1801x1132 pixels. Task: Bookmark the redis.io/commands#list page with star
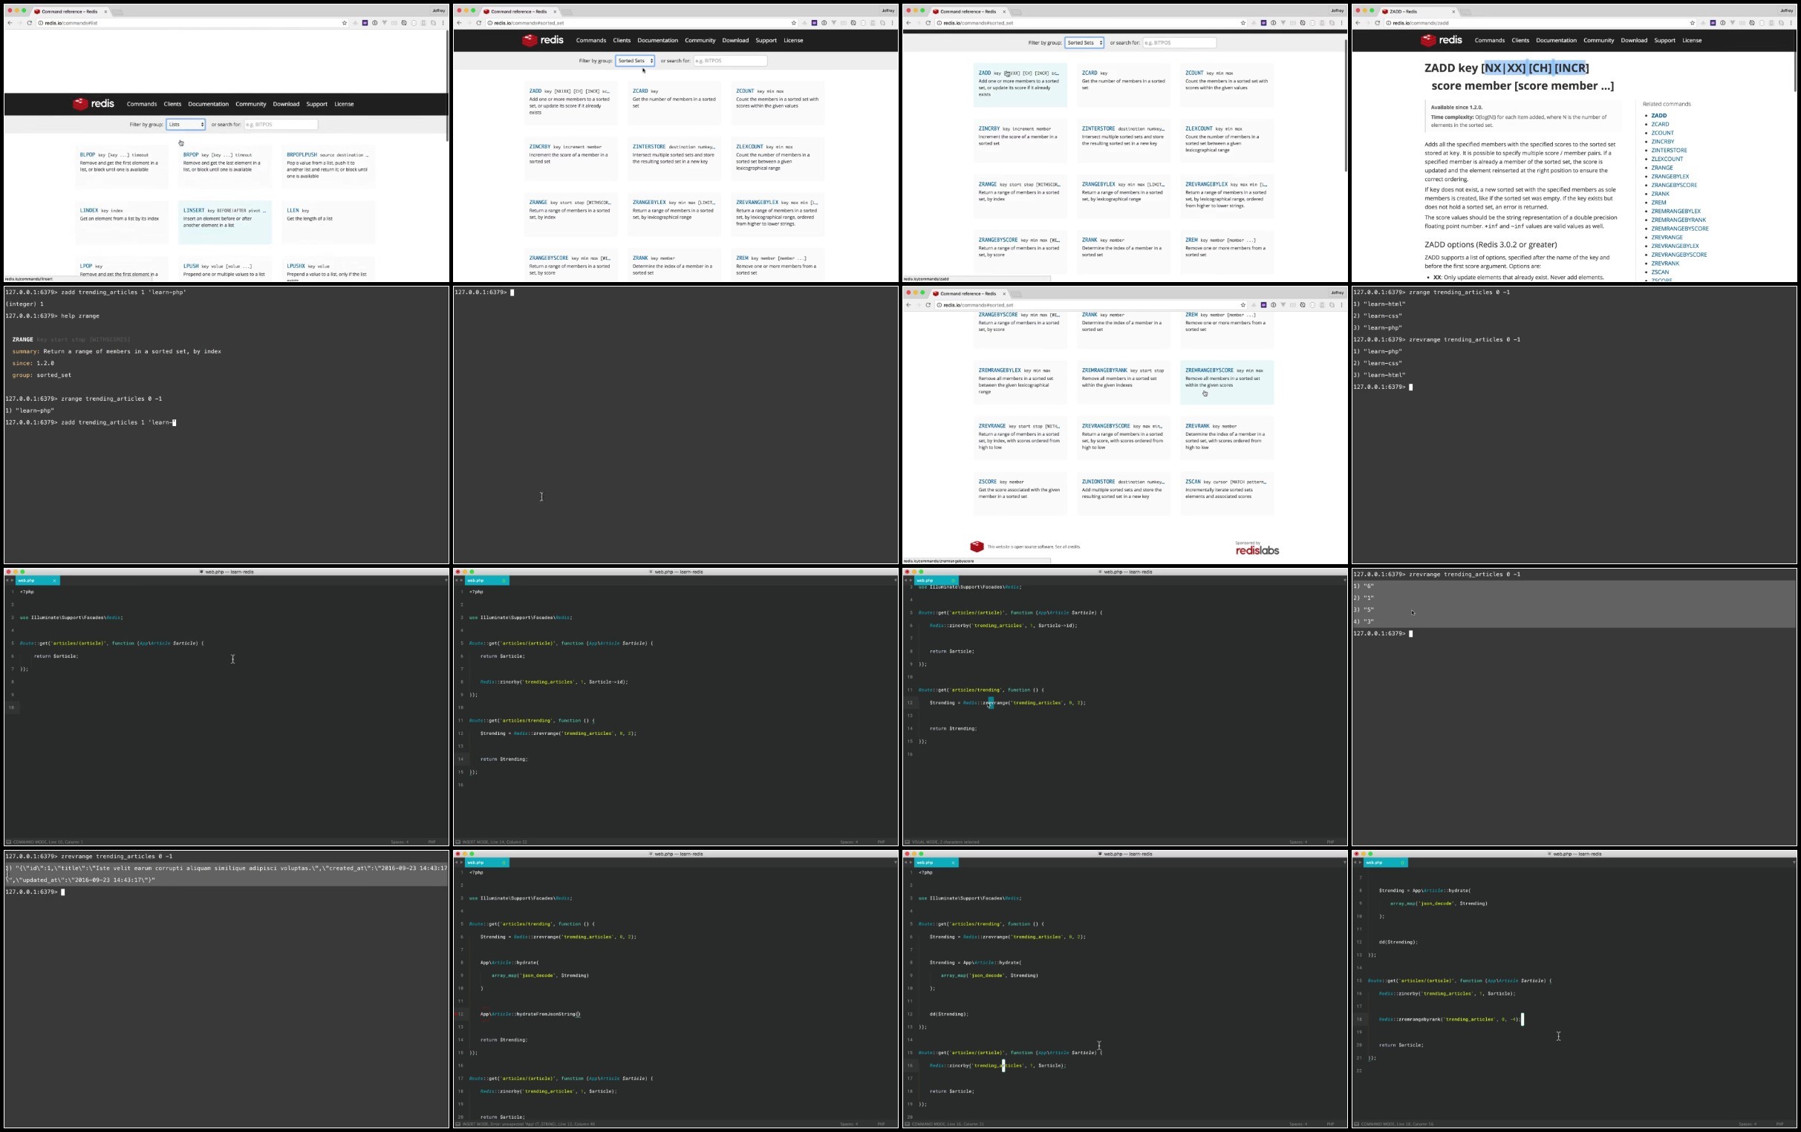click(345, 23)
